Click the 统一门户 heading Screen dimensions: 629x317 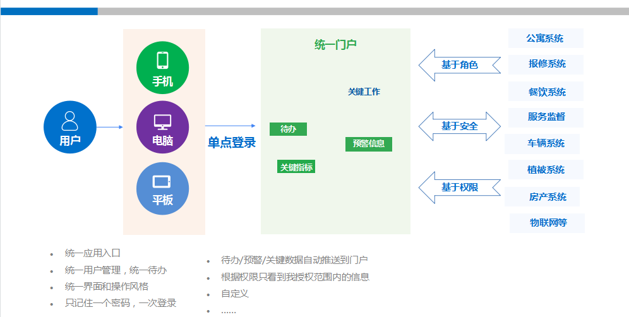tap(335, 44)
